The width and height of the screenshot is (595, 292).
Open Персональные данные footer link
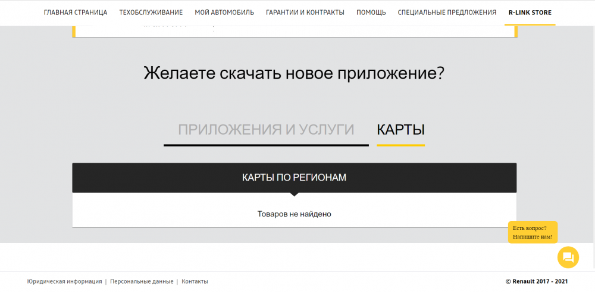click(x=142, y=282)
